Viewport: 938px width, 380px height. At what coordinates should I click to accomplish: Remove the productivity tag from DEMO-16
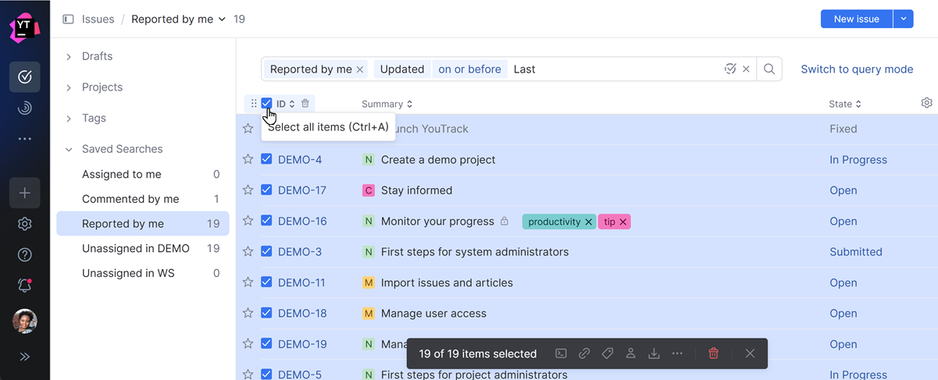click(x=589, y=222)
